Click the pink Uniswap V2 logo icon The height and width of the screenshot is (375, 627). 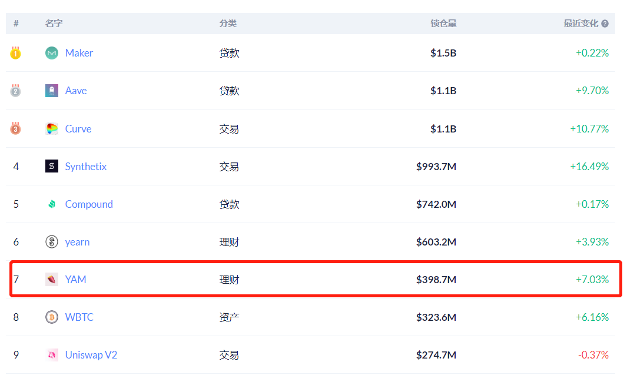52,354
